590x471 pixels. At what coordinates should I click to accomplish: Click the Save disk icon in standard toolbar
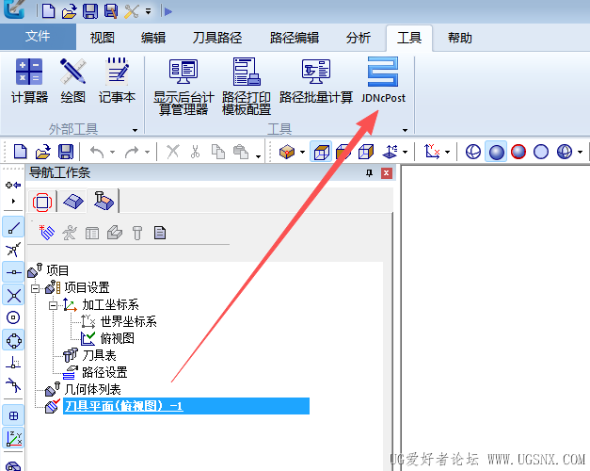pyautogui.click(x=66, y=152)
